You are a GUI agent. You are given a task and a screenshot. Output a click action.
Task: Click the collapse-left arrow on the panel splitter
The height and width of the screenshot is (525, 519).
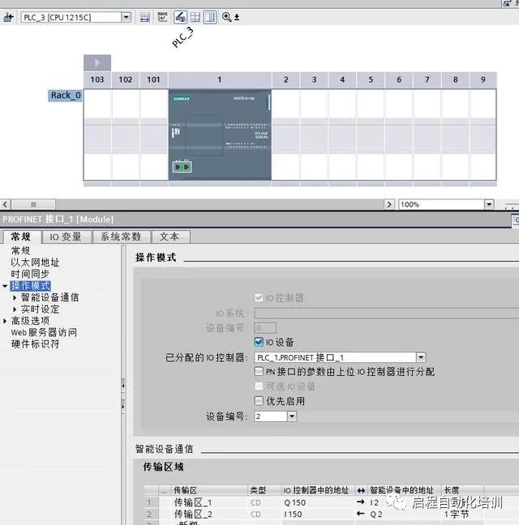click(123, 386)
